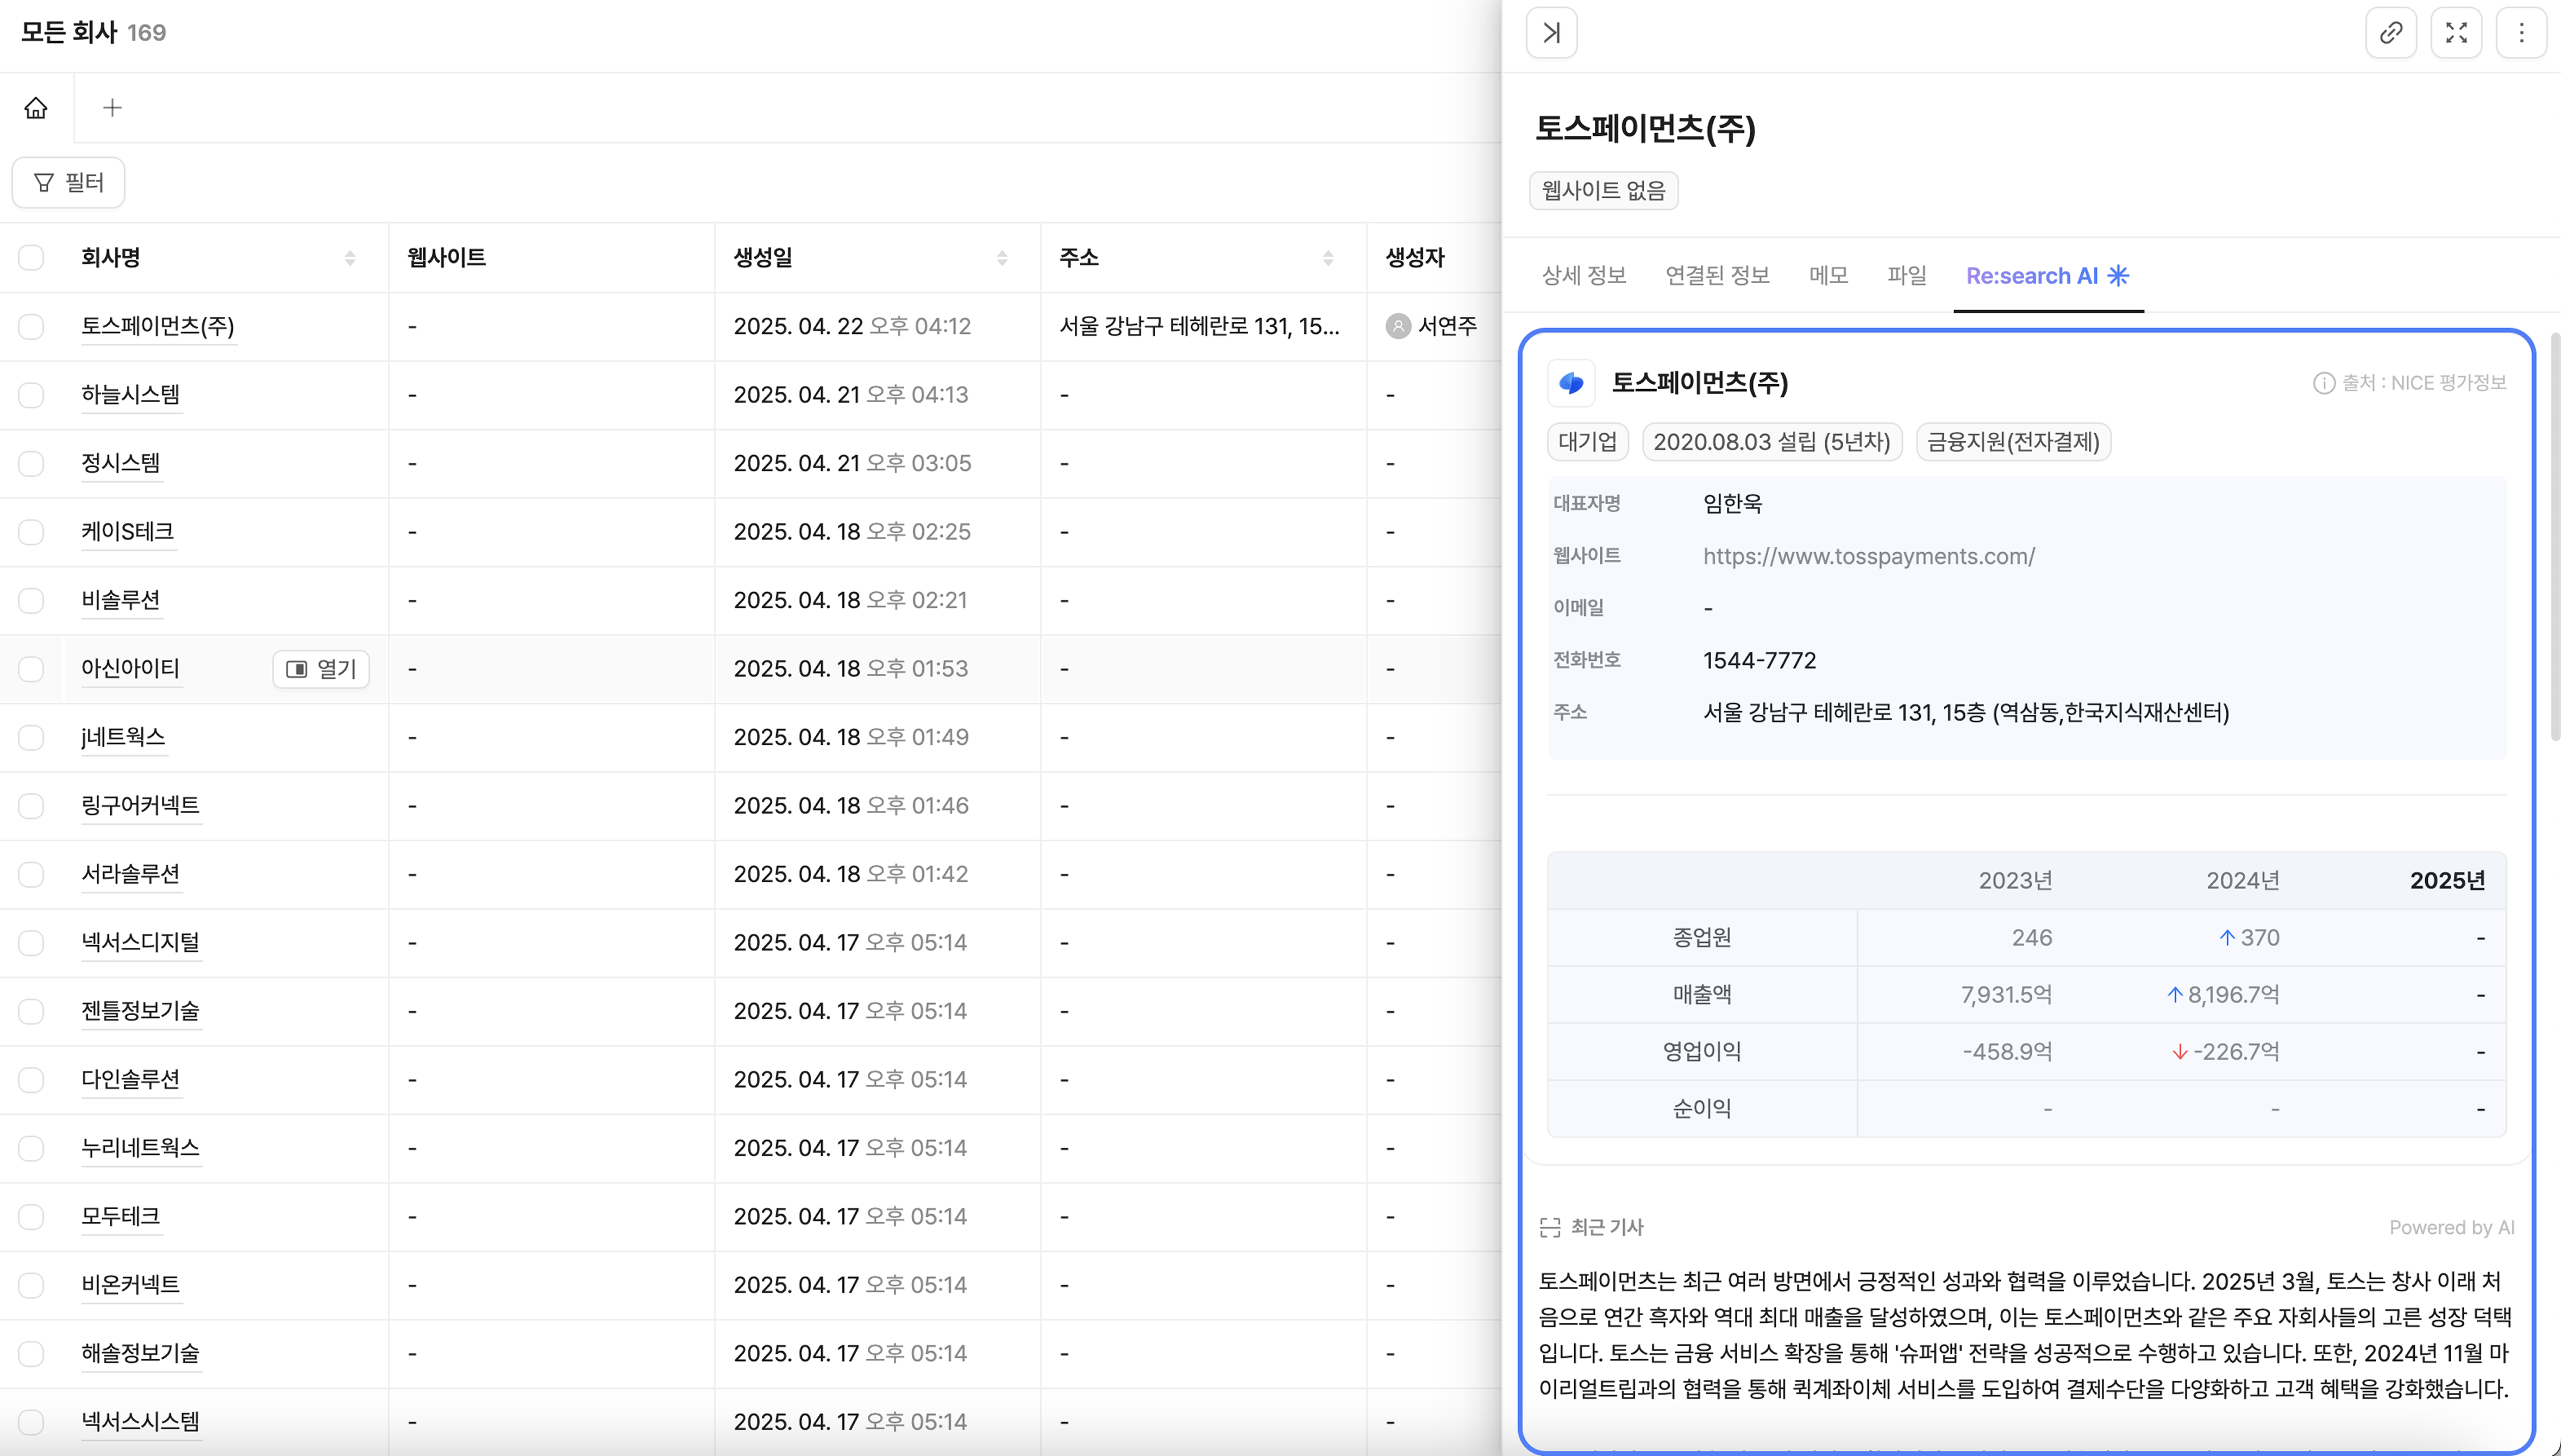
Task: Open 비온커넥트 company link
Action: click(130, 1285)
